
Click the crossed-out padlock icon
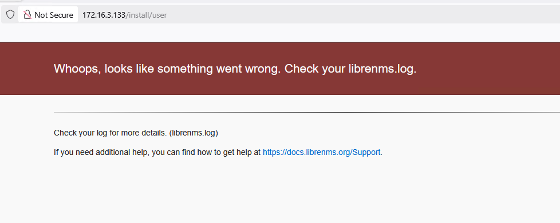pos(27,15)
